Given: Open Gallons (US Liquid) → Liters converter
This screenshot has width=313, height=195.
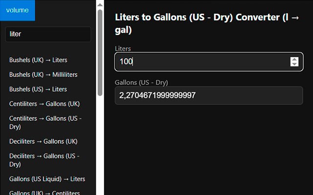Looking at the screenshot, I should tap(47, 179).
